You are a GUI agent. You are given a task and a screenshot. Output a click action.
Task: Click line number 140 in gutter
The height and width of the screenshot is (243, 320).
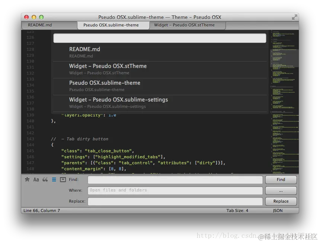pos(30,121)
